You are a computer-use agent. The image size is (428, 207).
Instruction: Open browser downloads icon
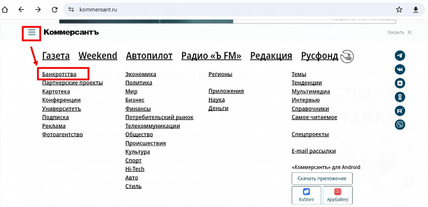point(415,10)
